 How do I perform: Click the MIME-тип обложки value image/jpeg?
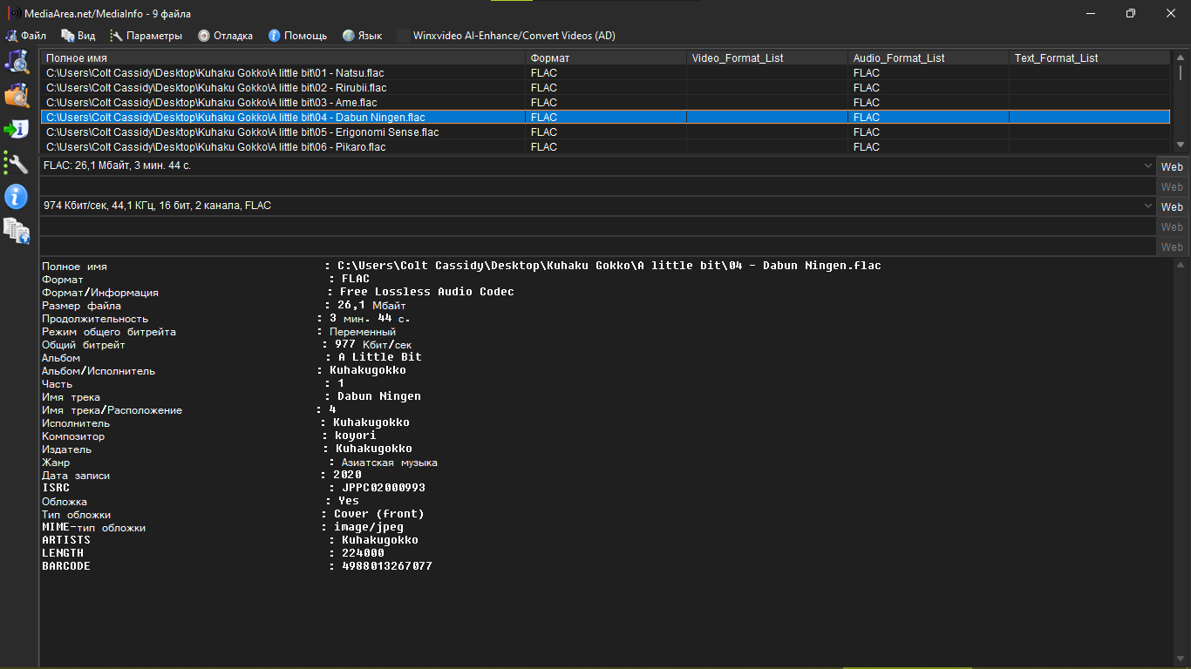coord(369,527)
